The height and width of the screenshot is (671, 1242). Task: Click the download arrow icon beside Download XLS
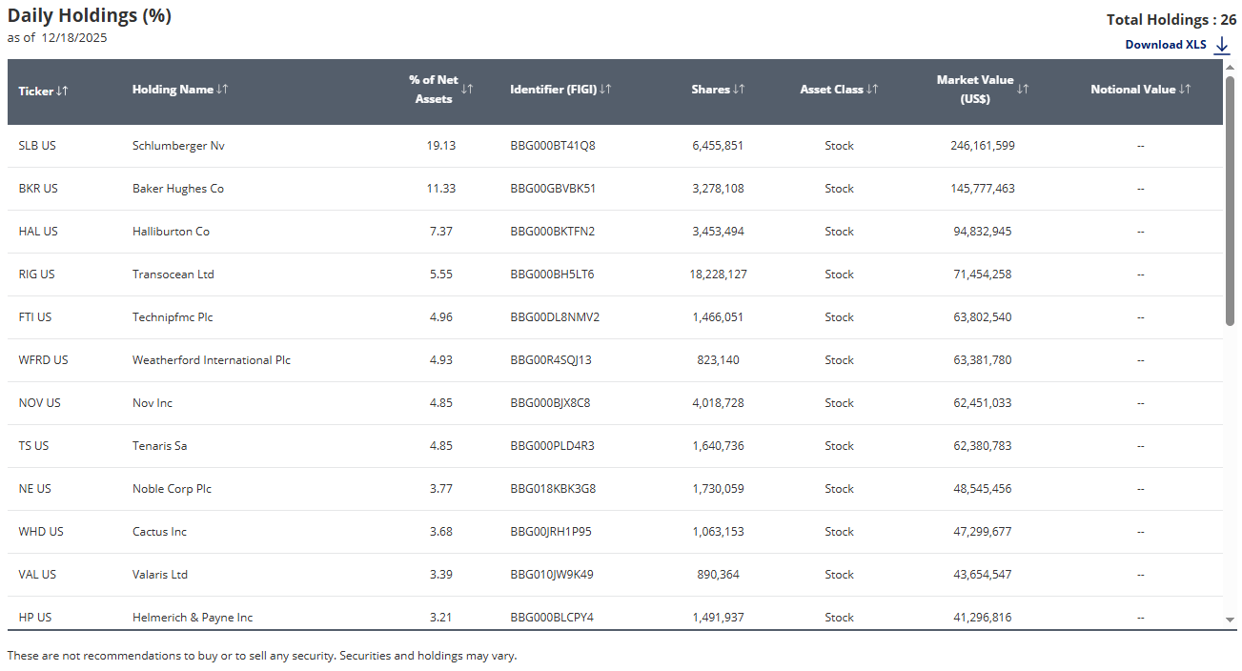click(1222, 45)
